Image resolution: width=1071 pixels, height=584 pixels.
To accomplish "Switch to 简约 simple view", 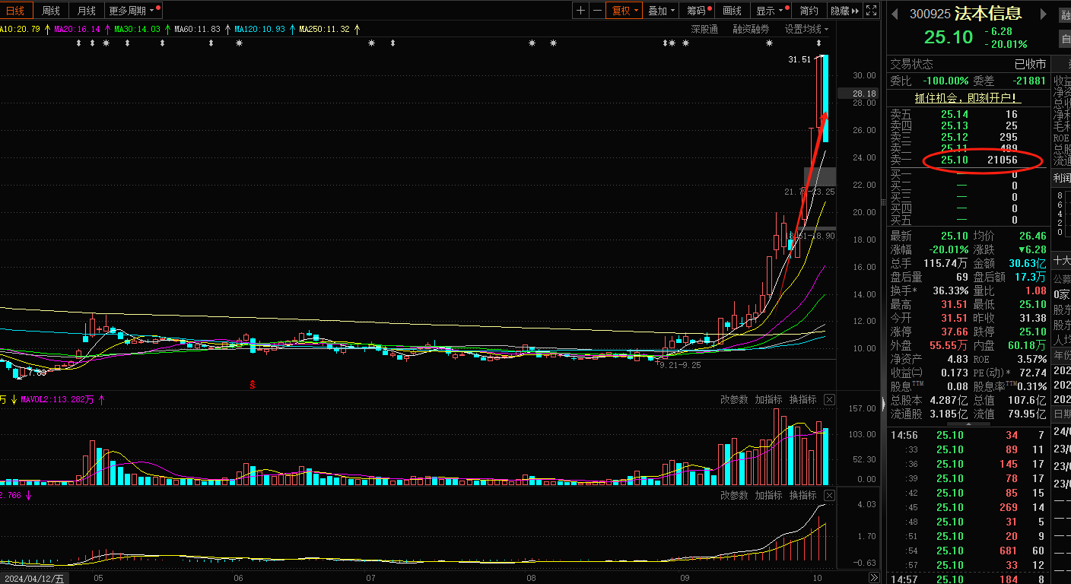I will (809, 10).
